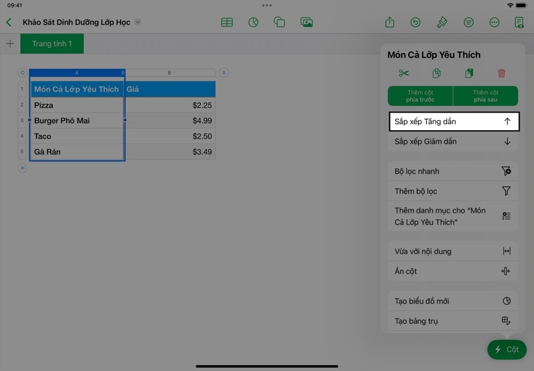Open the Format paintbrush panel

point(442,22)
